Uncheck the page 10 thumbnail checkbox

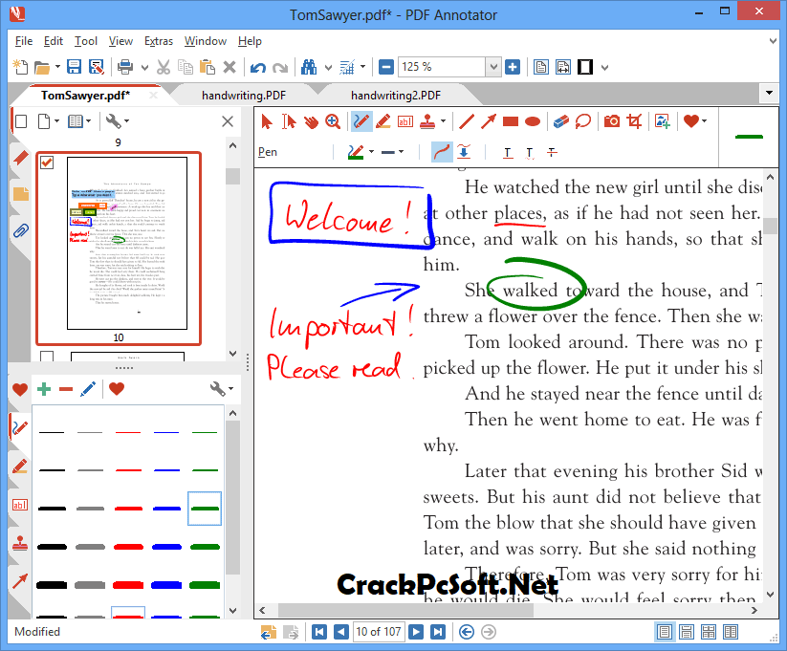[47, 163]
